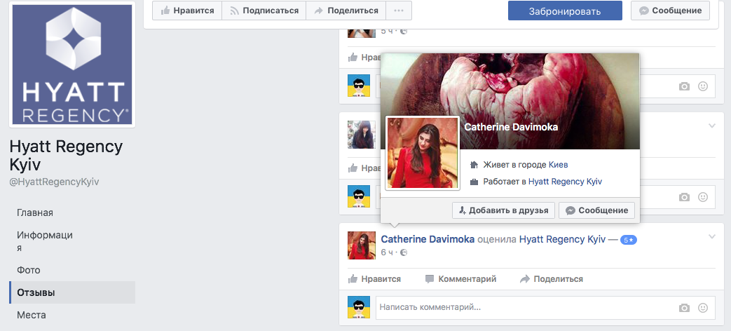Viewport: 731px width, 331px height.
Task: Click the 5-star rating badge
Action: pyautogui.click(x=628, y=240)
